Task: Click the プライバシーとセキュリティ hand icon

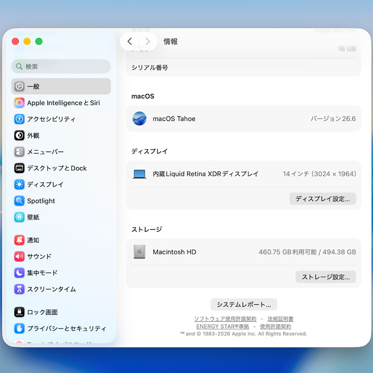Action: point(19,329)
